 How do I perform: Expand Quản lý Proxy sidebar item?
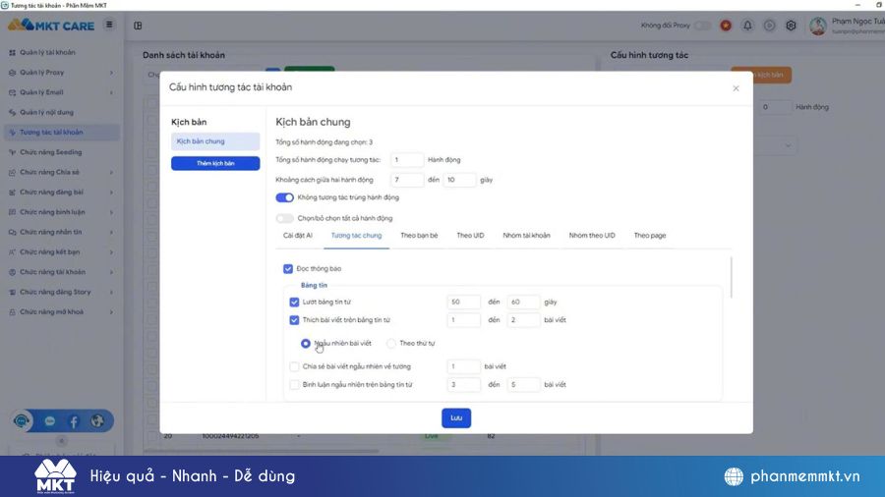point(61,73)
